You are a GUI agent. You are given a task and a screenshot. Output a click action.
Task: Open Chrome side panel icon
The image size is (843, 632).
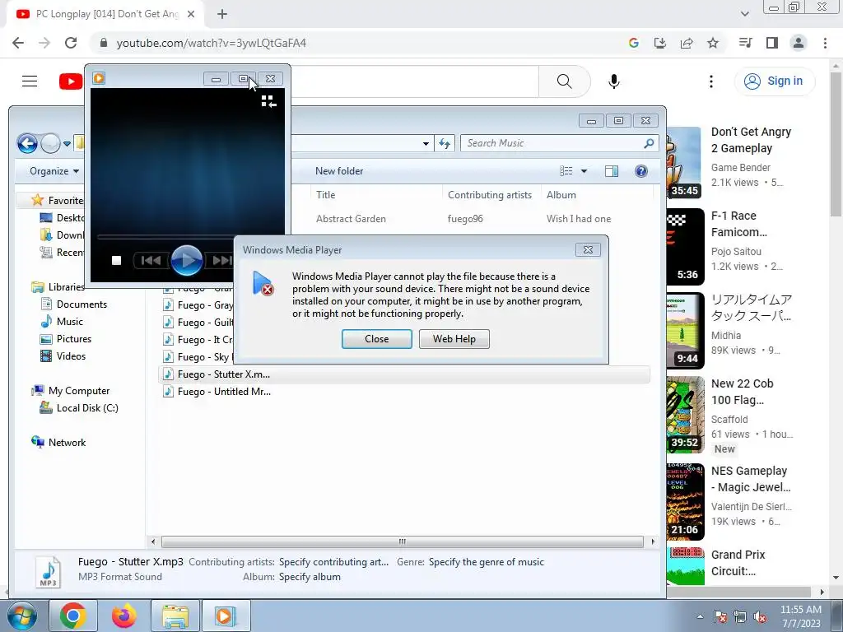click(772, 43)
